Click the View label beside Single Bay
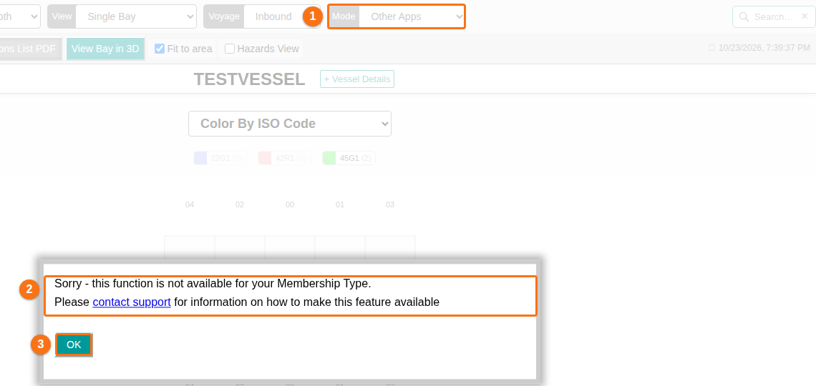 pyautogui.click(x=62, y=16)
